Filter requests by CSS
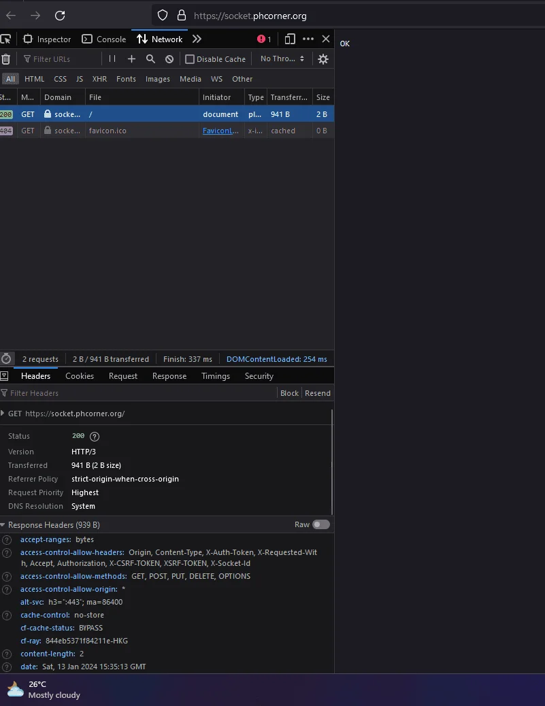The width and height of the screenshot is (545, 706). 60,79
